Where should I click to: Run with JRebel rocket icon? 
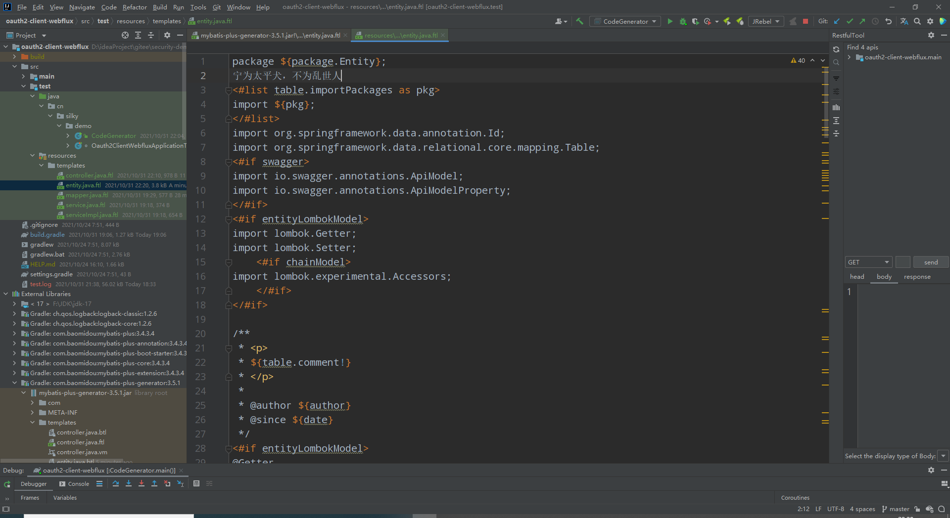pyautogui.click(x=727, y=21)
